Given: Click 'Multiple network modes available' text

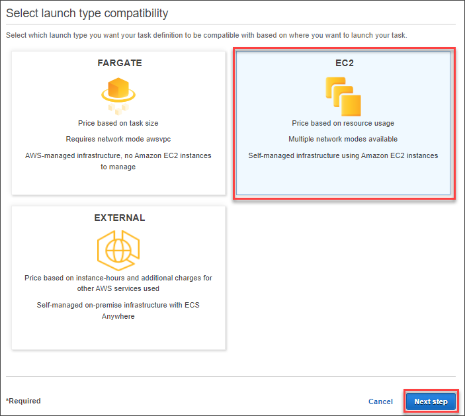Looking at the screenshot, I should tap(343, 139).
